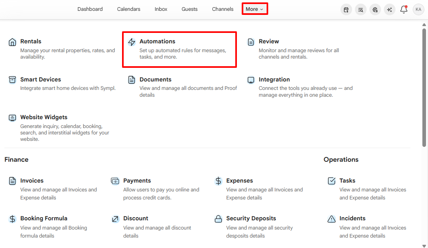This screenshot has height=248, width=428.
Task: Open the Inbox tab
Action: [161, 9]
